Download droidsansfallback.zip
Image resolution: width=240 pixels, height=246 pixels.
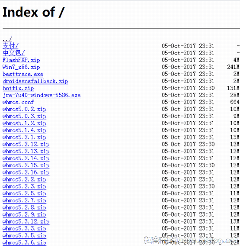coord(35,81)
